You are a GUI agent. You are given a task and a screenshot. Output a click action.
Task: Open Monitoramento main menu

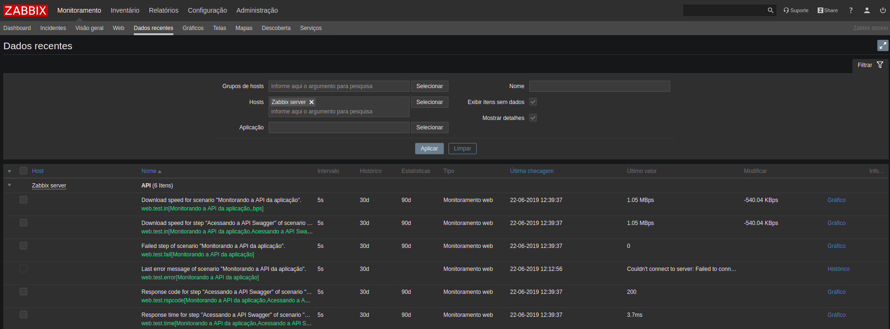coord(79,10)
